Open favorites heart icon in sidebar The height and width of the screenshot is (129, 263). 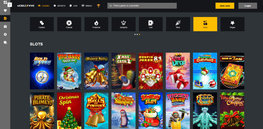(5, 10)
